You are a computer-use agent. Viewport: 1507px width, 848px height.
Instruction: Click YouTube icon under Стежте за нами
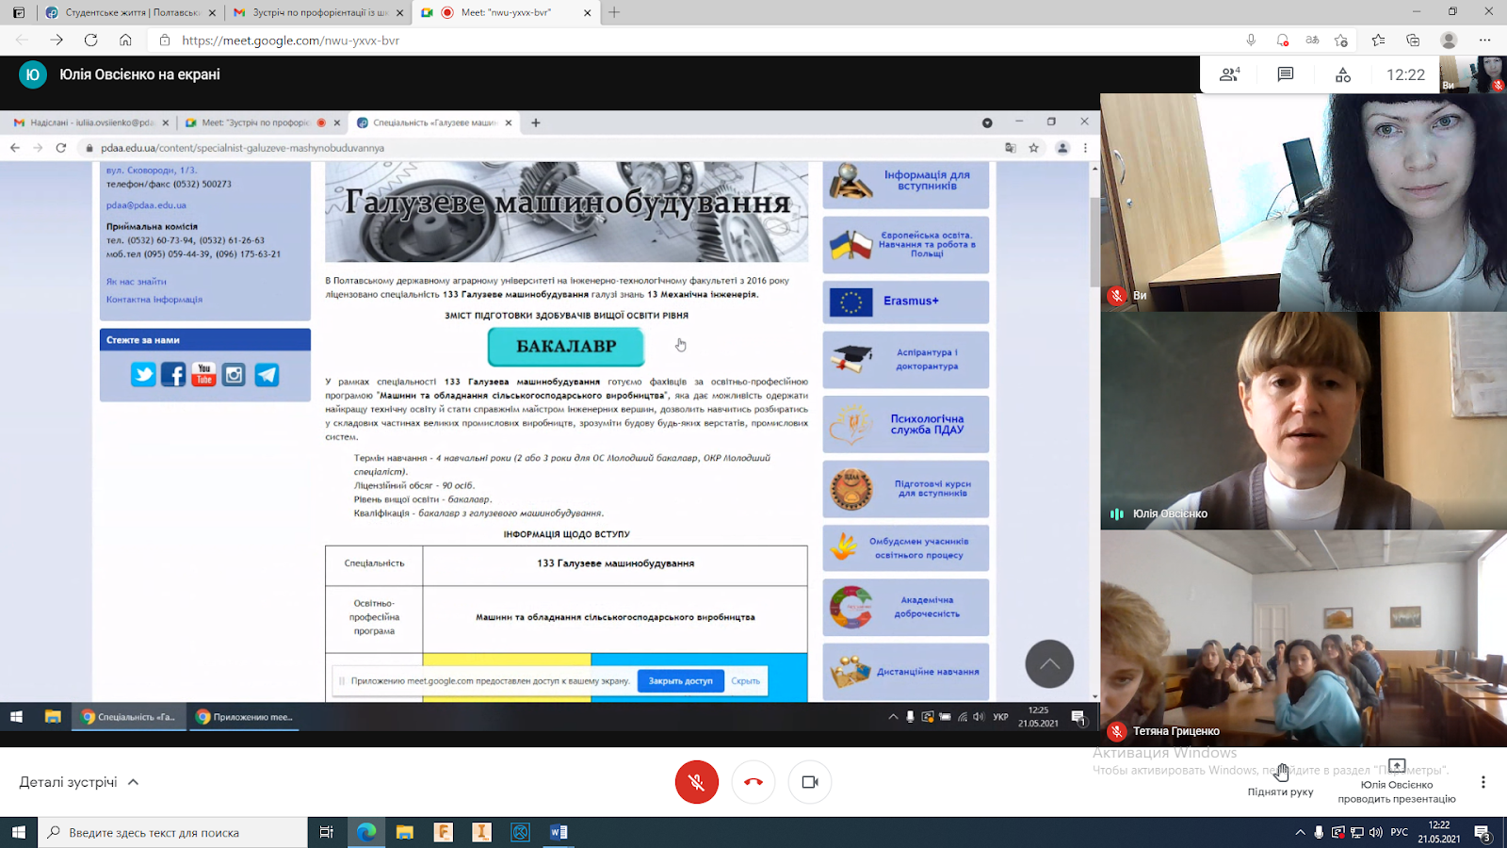tap(203, 375)
